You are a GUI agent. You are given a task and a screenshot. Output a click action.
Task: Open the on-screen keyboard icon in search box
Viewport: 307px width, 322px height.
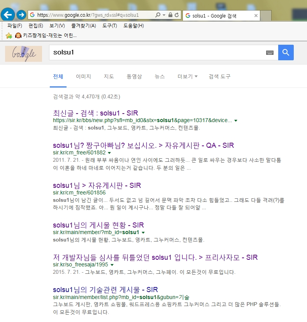(270, 52)
